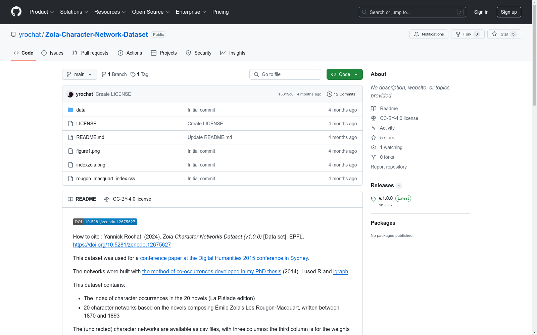Click the file icon beside indexzola.png
The image size is (537, 335).
(70, 165)
